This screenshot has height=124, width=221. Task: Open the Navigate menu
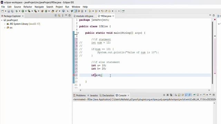39,7
